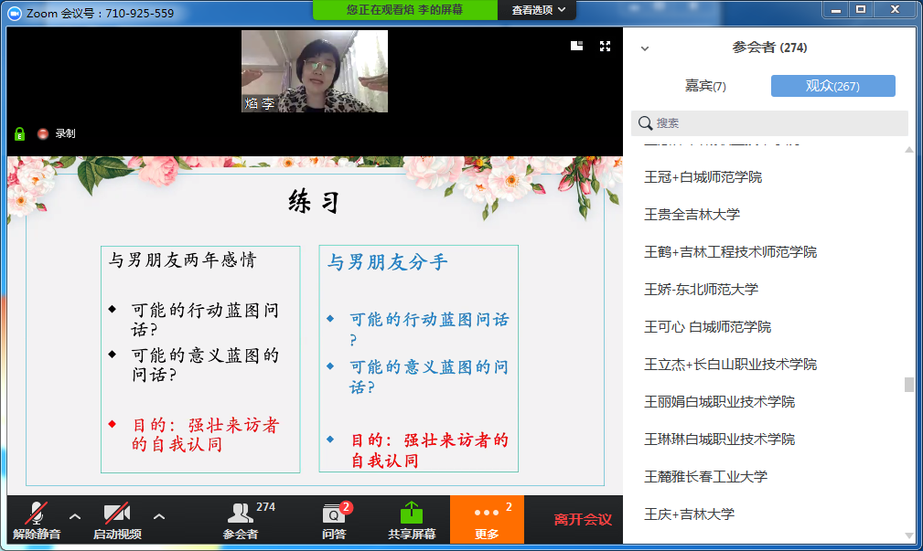The height and width of the screenshot is (551, 923).
Task: Click the green encryption lock icon
Action: coord(19,134)
